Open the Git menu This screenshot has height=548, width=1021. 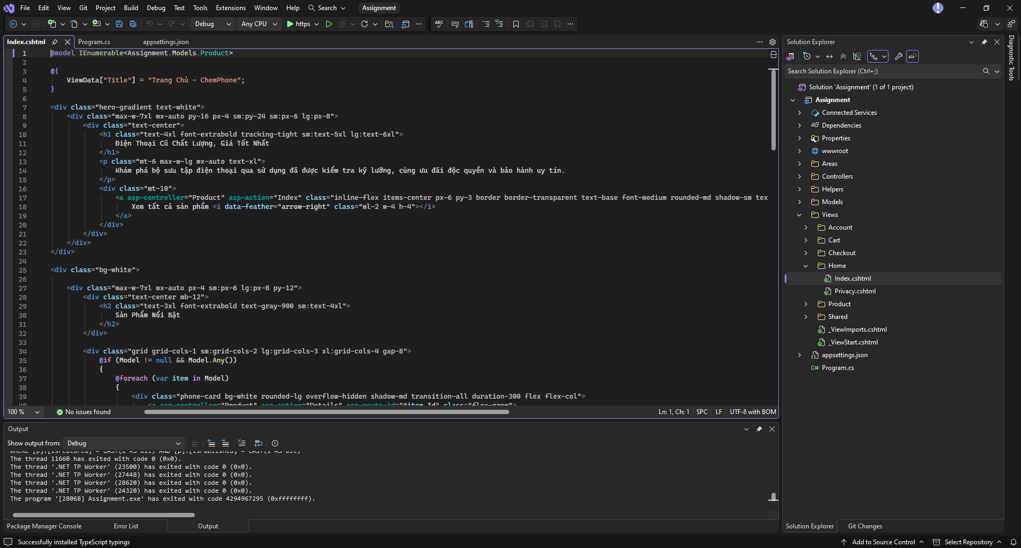pos(82,7)
